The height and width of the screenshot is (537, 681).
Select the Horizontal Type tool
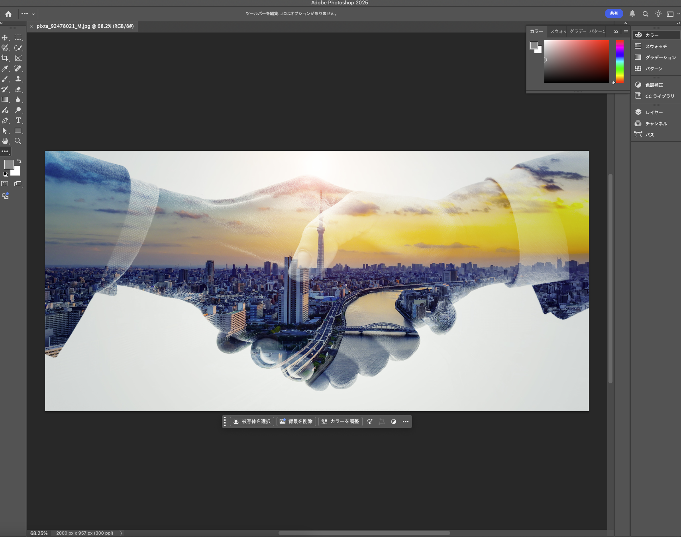point(18,120)
